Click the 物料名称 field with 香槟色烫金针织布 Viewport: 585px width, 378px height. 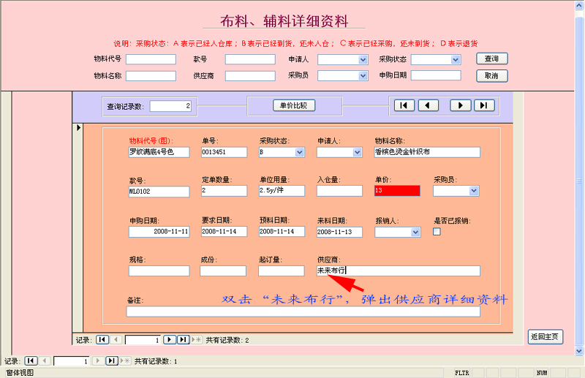tap(427, 152)
